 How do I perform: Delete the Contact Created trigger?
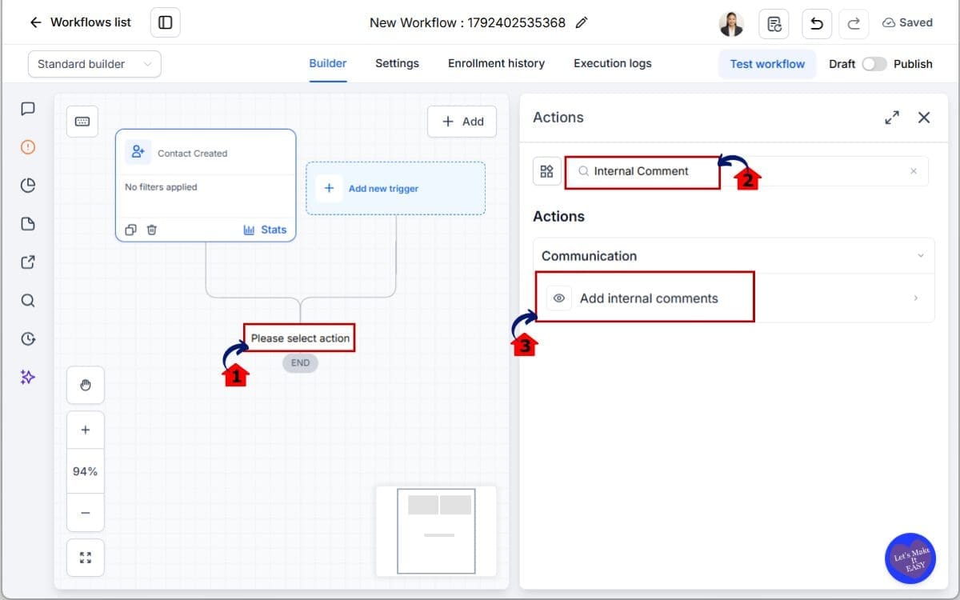tap(152, 230)
